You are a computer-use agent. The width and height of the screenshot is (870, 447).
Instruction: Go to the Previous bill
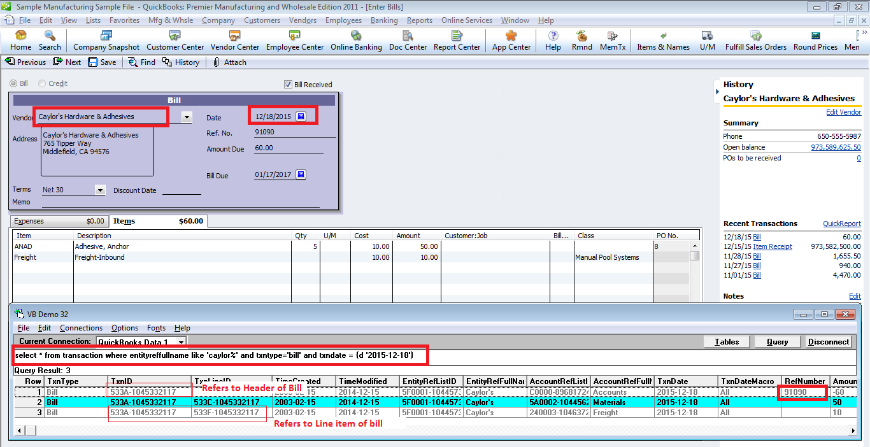point(25,62)
